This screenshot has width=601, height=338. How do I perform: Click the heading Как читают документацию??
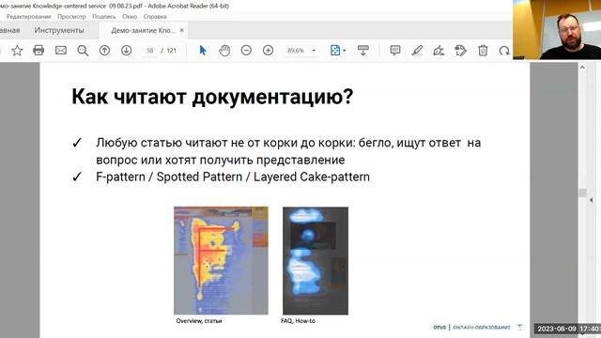point(212,97)
